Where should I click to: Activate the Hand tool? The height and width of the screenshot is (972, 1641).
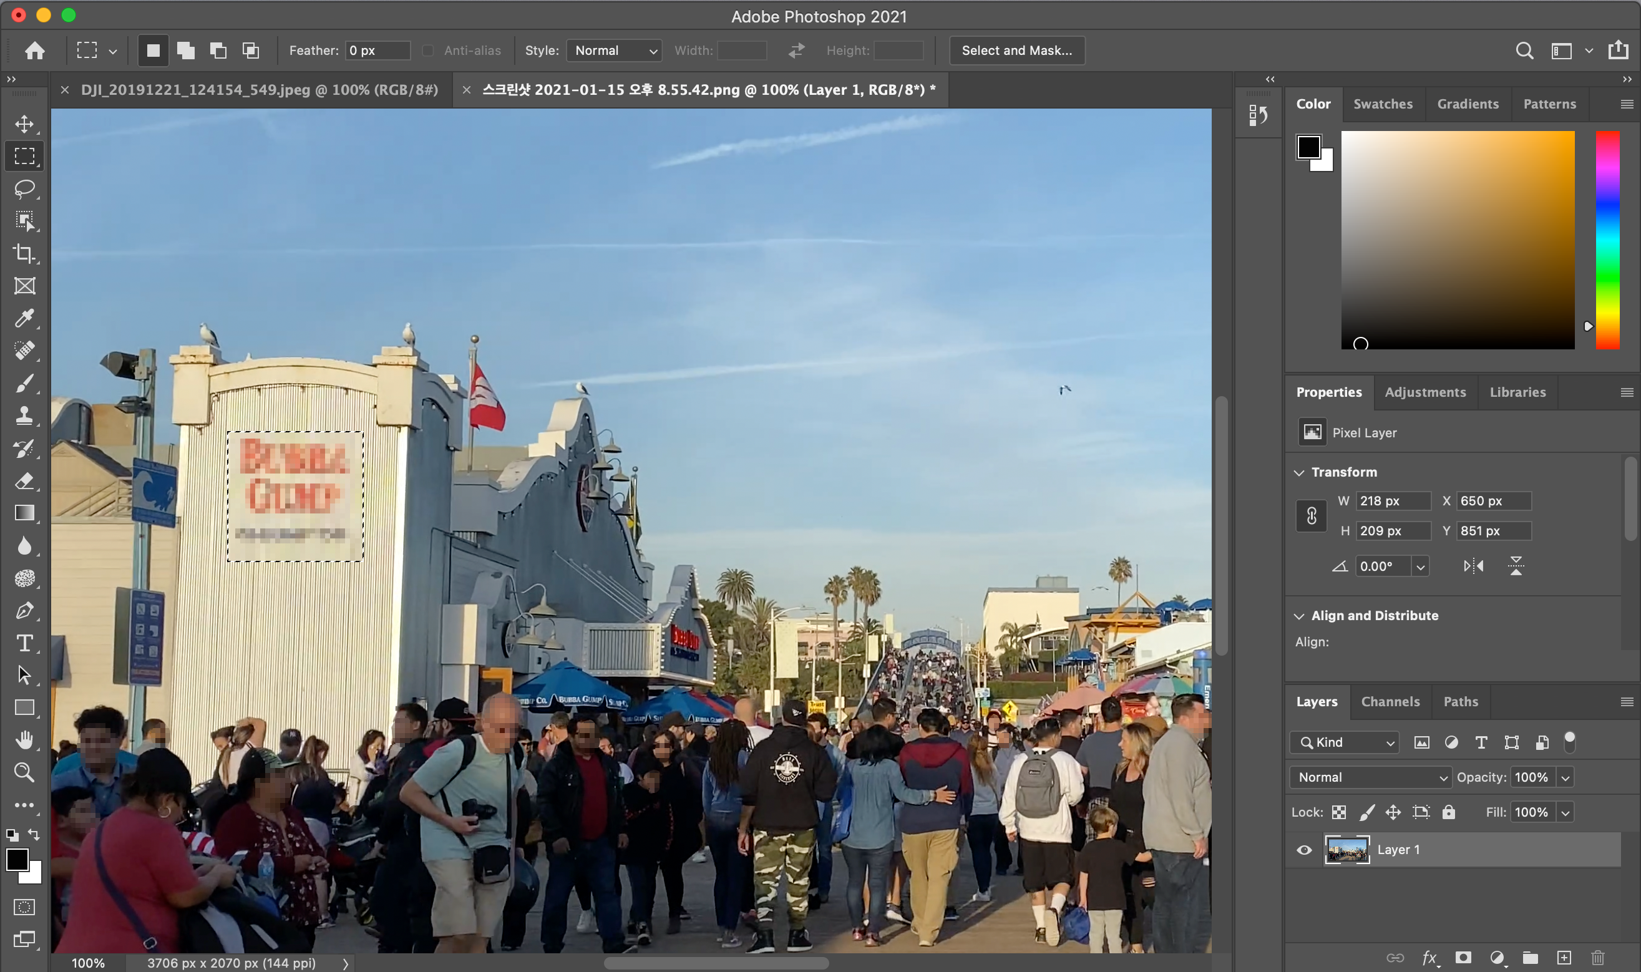pyautogui.click(x=25, y=740)
